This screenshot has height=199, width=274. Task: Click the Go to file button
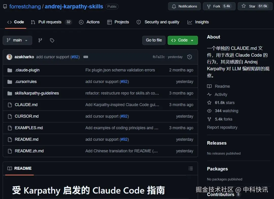point(154,40)
